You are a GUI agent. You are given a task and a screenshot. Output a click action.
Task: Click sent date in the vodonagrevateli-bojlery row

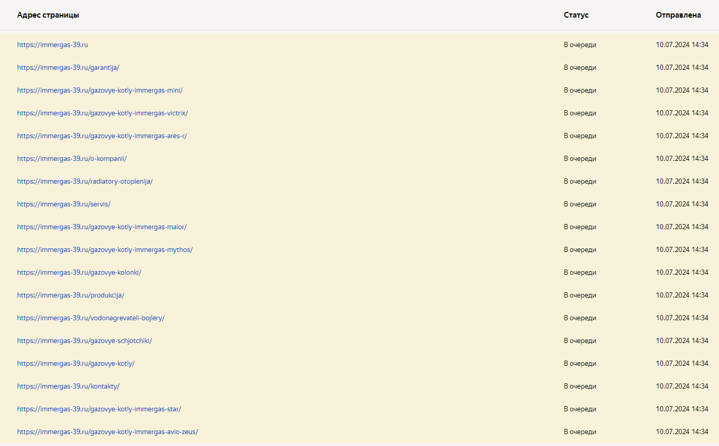click(682, 318)
